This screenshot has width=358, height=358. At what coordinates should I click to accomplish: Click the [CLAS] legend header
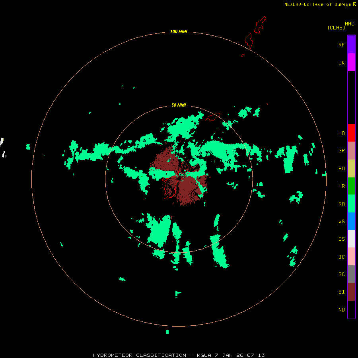point(336,27)
